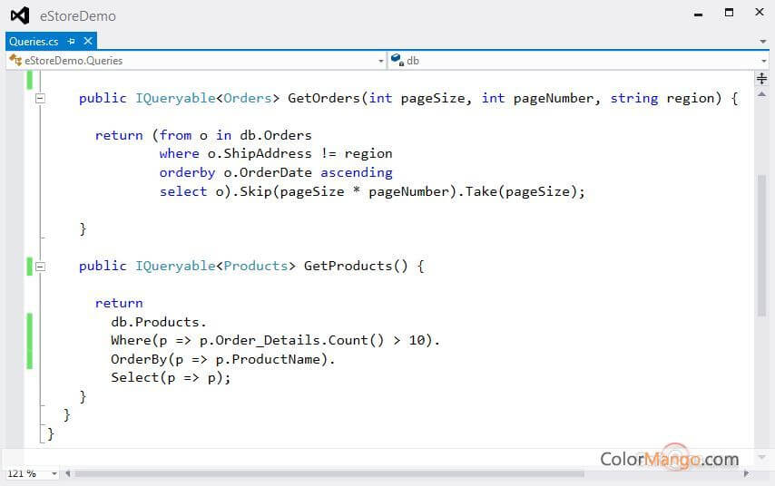
Task: Close the Queries.cs tab
Action: click(x=88, y=42)
